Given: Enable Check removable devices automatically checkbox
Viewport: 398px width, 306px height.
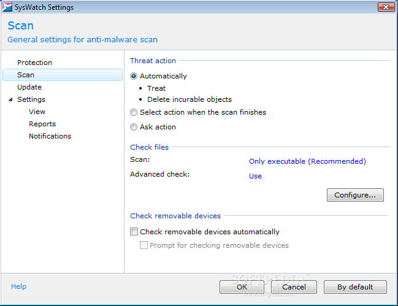Looking at the screenshot, I should tap(134, 231).
